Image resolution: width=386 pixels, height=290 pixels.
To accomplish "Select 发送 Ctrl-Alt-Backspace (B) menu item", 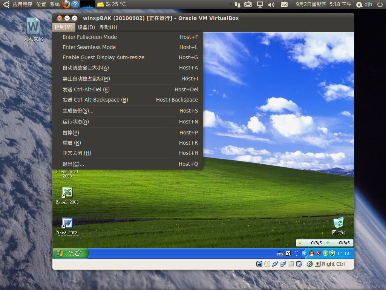I will 128,100.
